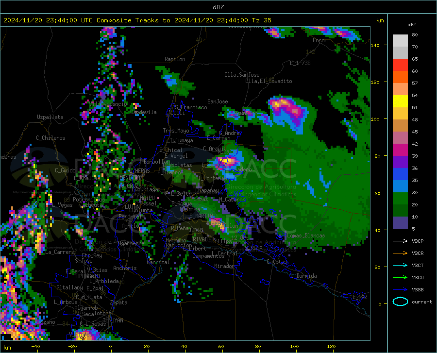The height and width of the screenshot is (353, 437).
Task: Click the L_Vegas map label
Action: click(62, 205)
